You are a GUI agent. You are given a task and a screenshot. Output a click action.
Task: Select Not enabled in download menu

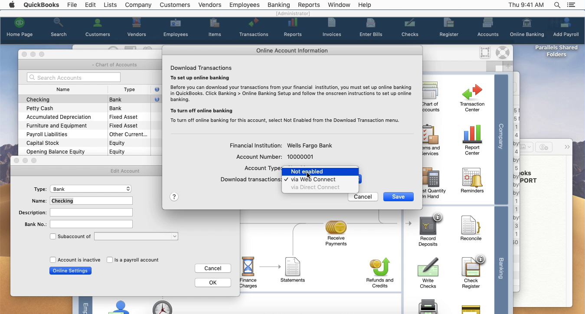point(320,171)
